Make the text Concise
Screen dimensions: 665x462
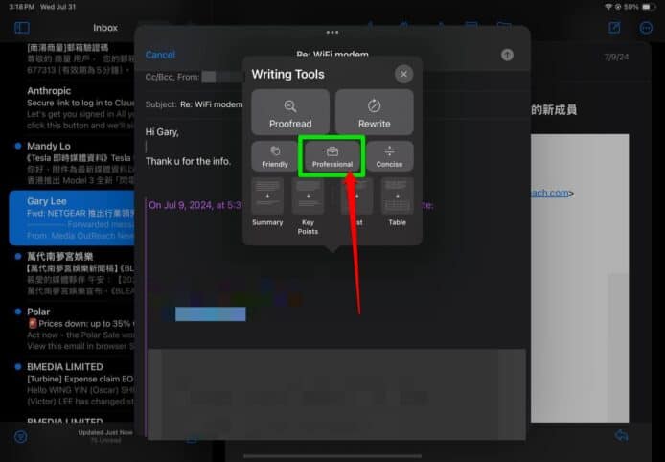tap(389, 156)
